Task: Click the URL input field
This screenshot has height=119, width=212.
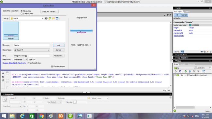Action: 32,56
